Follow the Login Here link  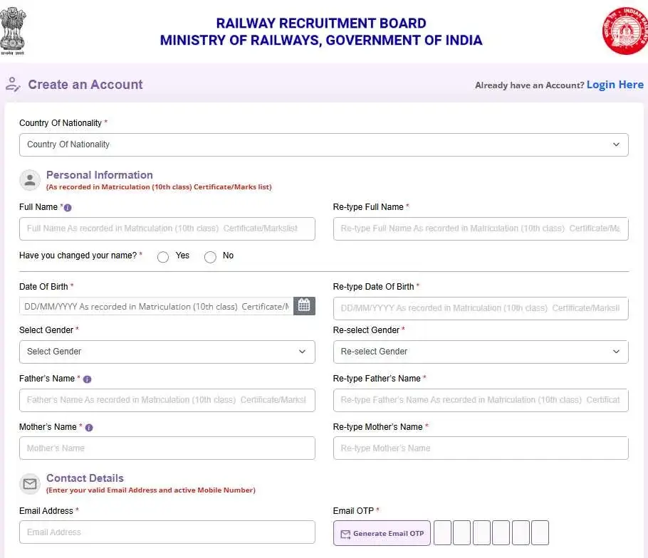pos(615,85)
